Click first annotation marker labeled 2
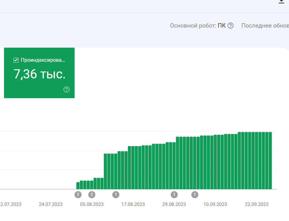This screenshot has height=221, width=289. tap(78, 194)
